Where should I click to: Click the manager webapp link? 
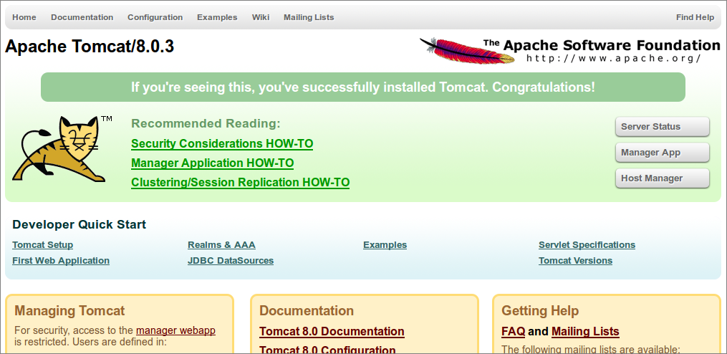coord(175,331)
